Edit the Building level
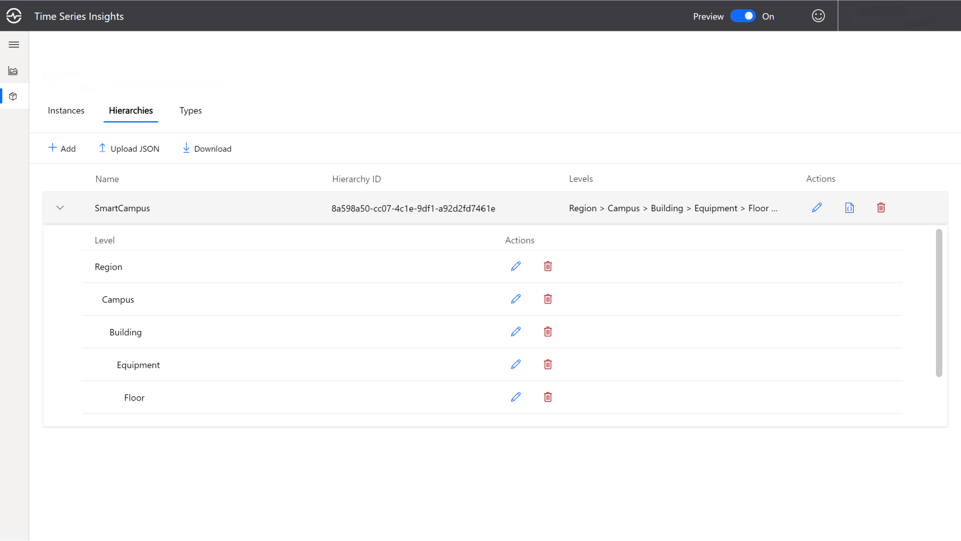The height and width of the screenshot is (541, 961). click(516, 332)
